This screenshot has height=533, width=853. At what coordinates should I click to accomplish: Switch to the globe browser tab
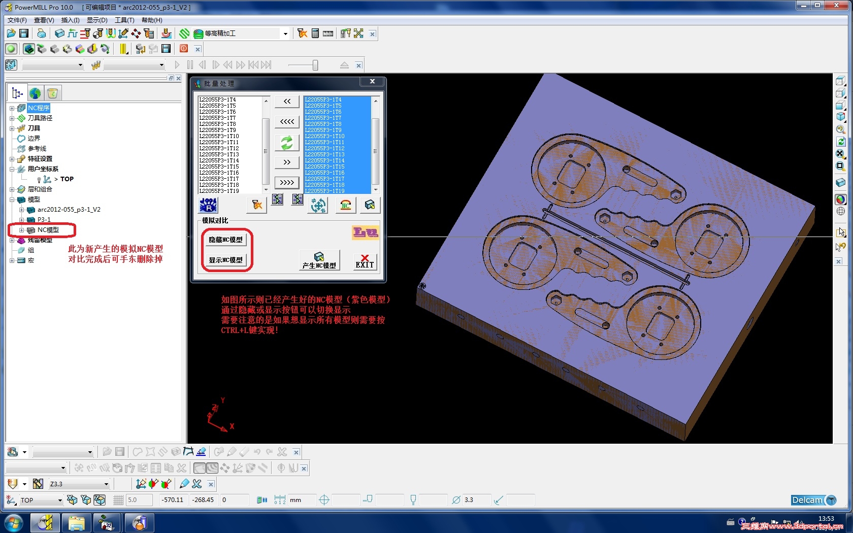coord(35,93)
